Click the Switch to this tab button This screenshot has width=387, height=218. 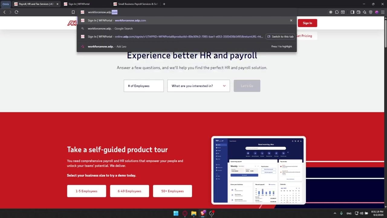[280, 37]
